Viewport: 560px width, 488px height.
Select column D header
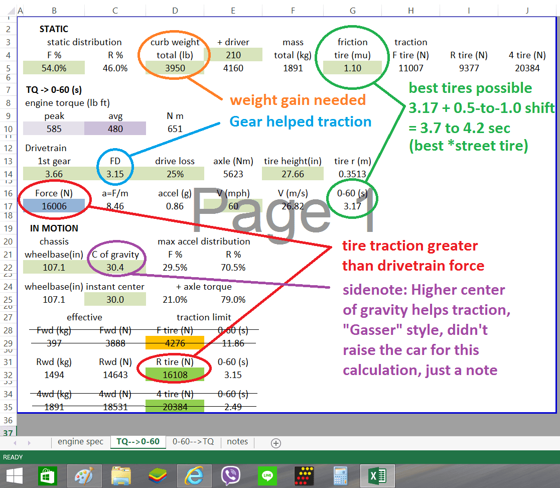tap(175, 11)
